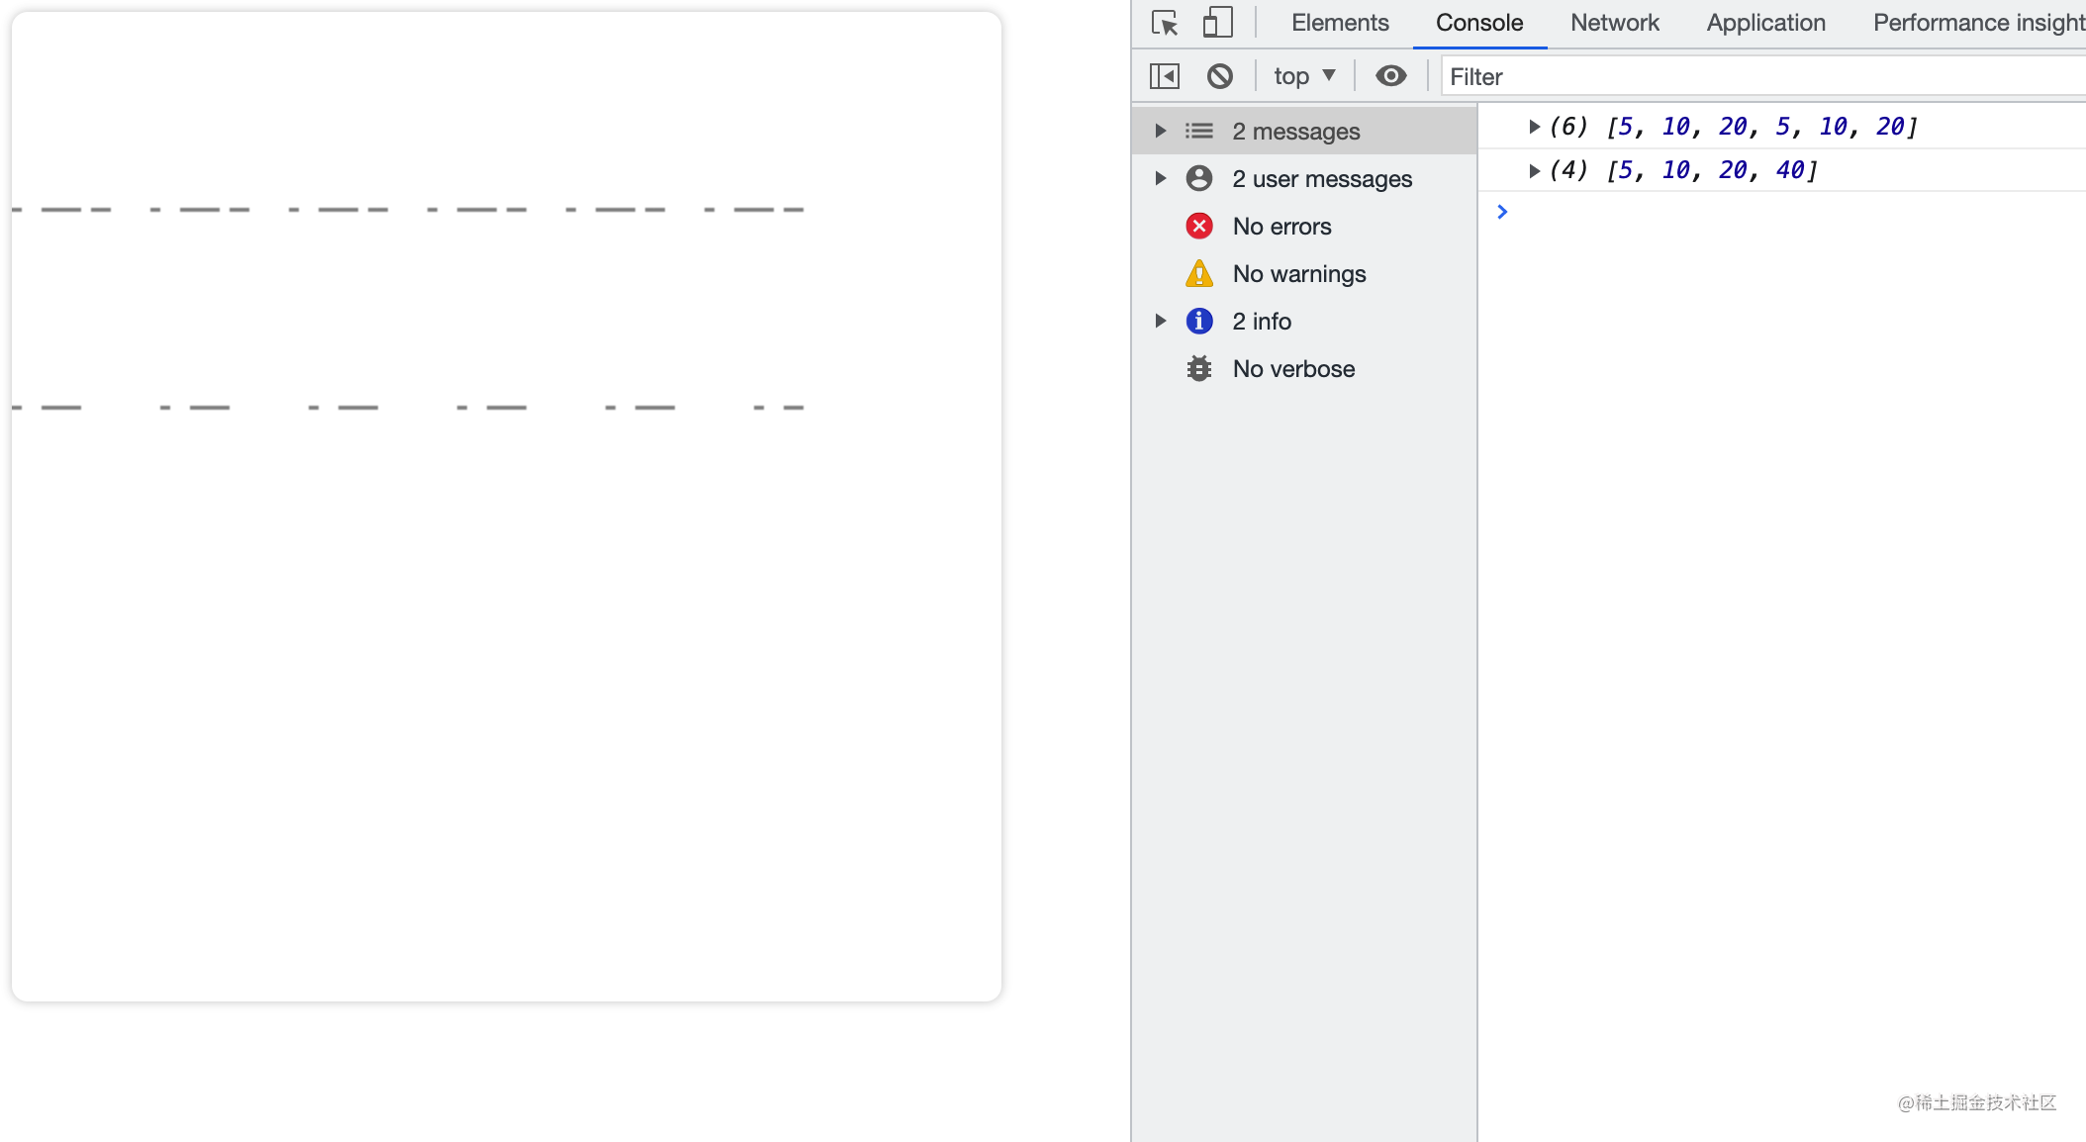Toggle the sidebar collapse icon
2086x1142 pixels.
point(1163,76)
